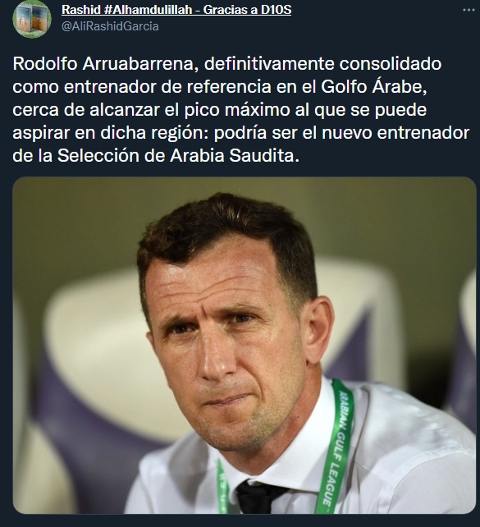Open the three-dot more options menu

coord(469,10)
